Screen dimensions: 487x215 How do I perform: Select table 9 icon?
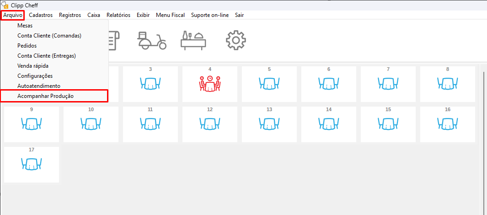(32, 124)
